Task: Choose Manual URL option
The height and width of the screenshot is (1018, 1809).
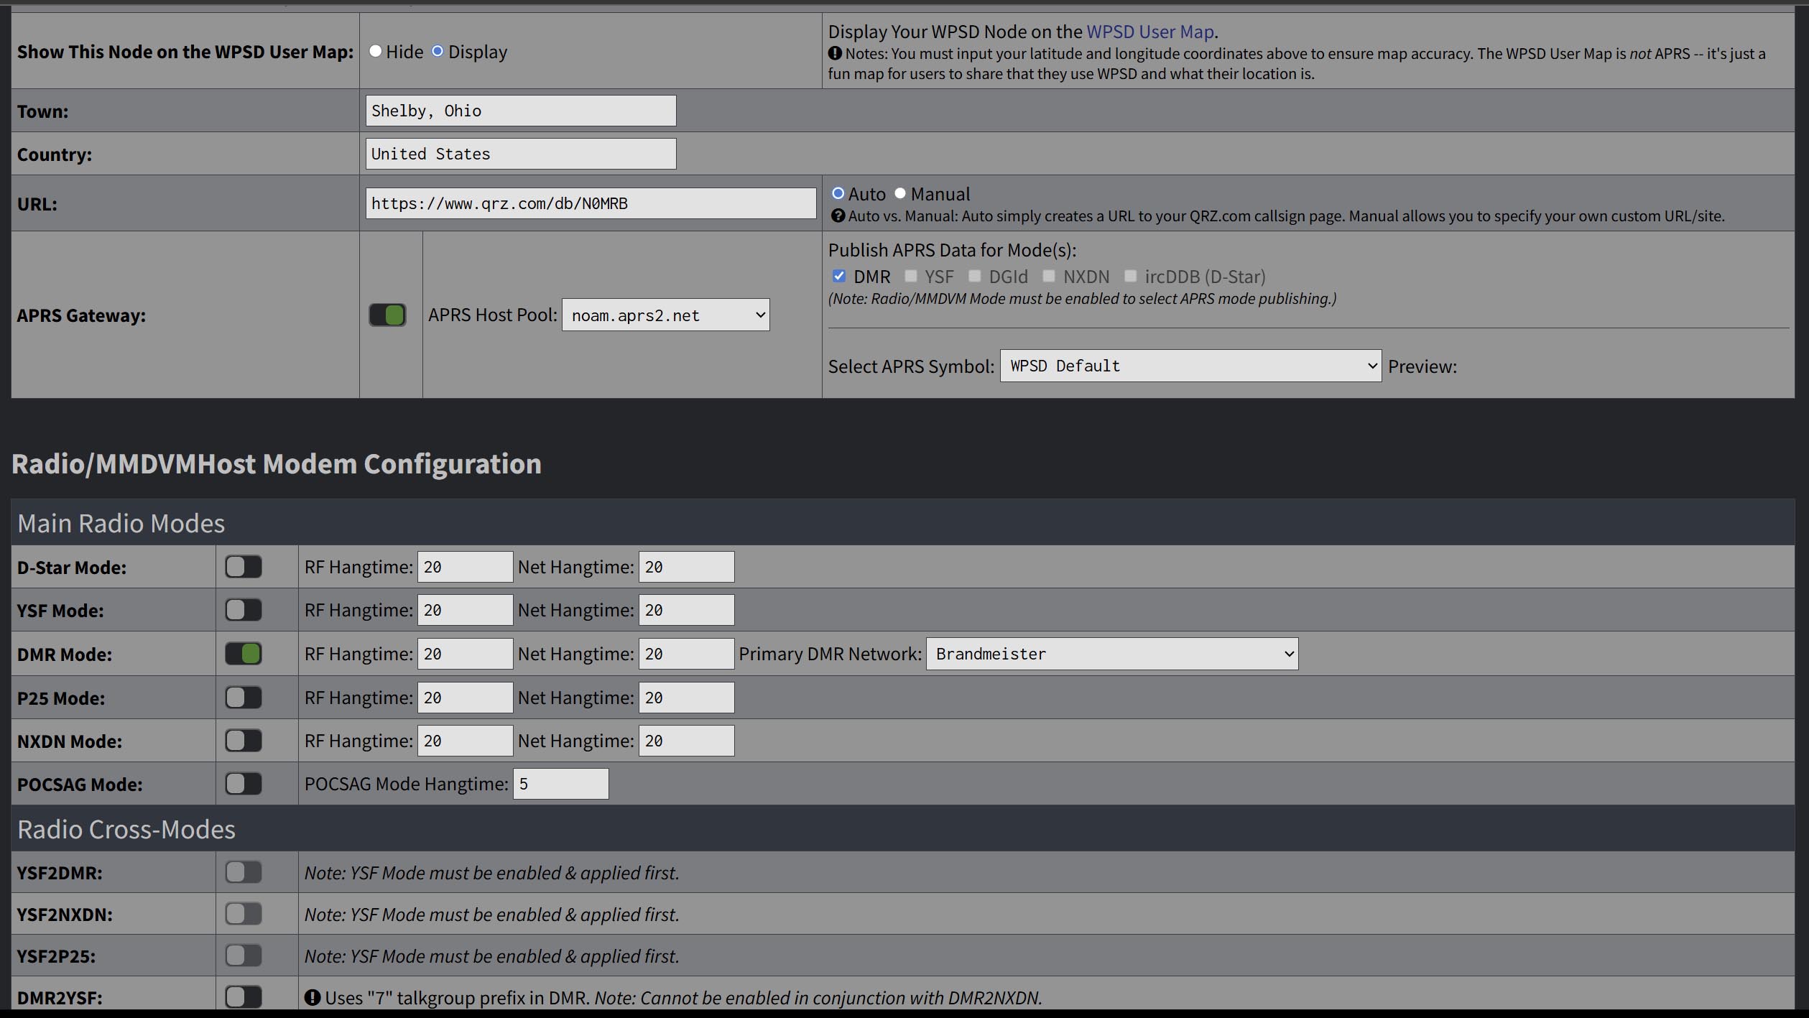Action: [900, 194]
